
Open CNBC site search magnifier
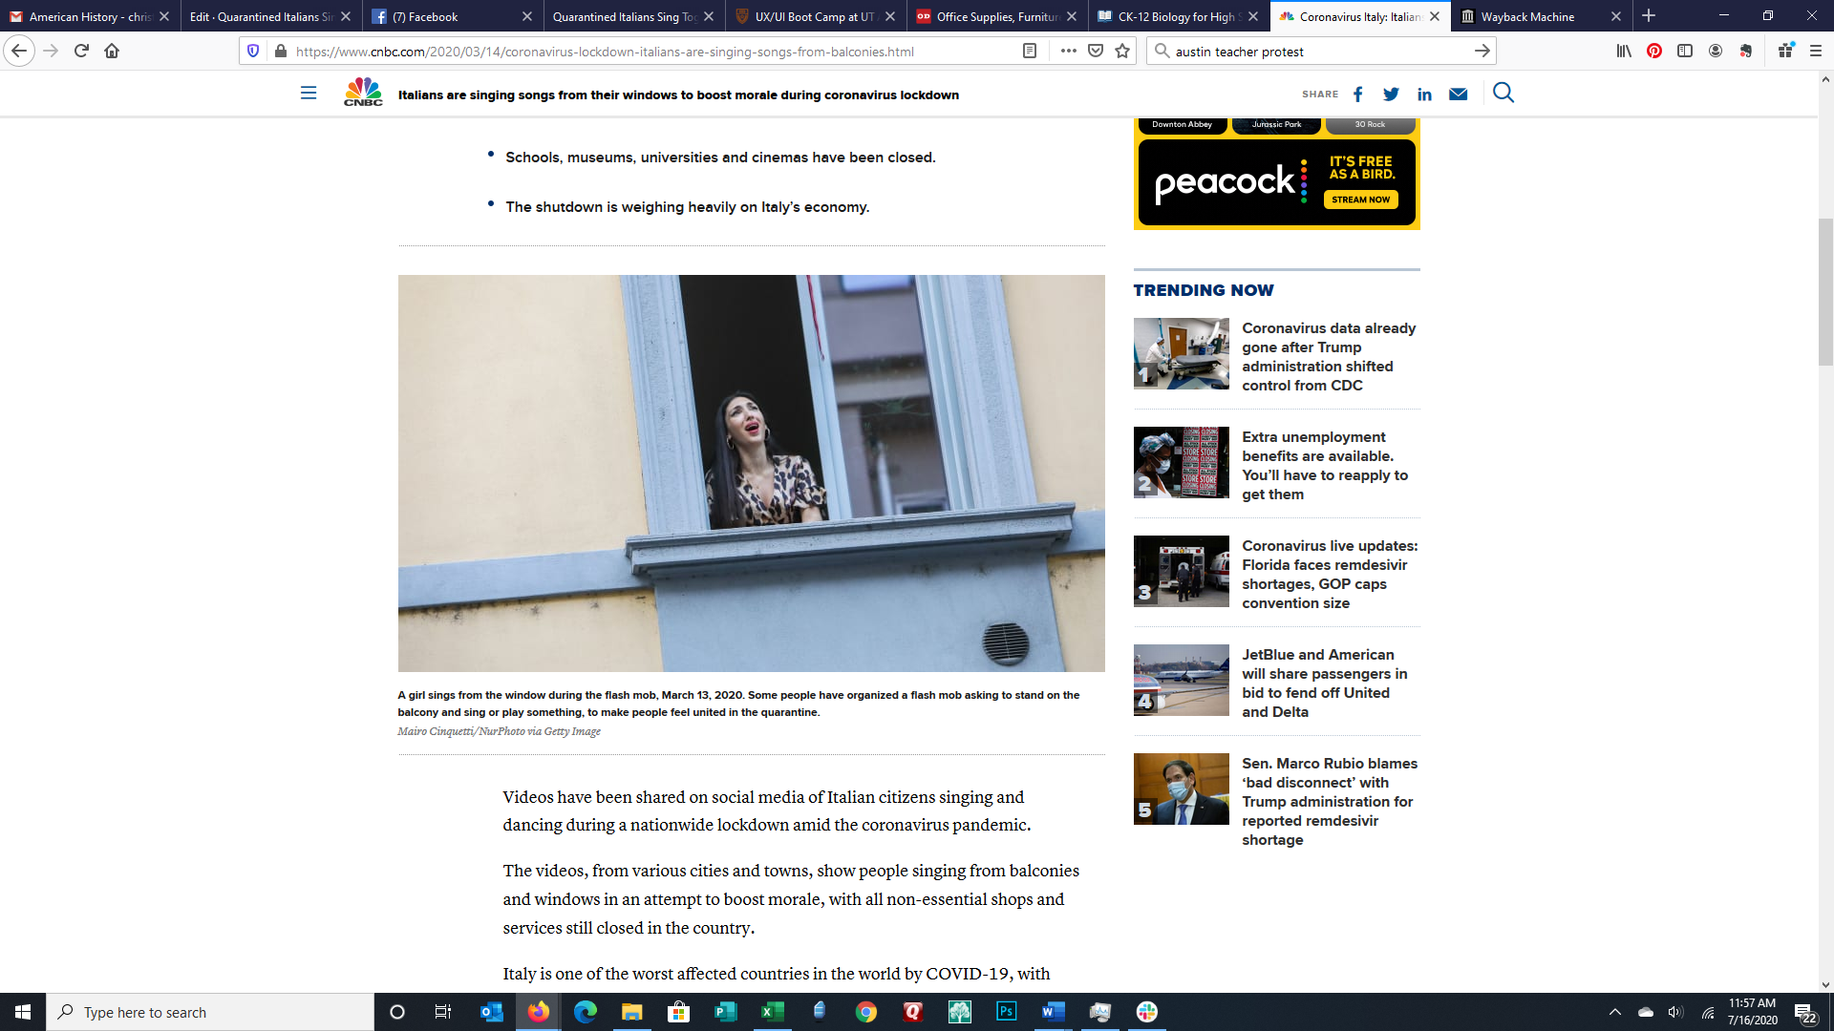[x=1503, y=93]
